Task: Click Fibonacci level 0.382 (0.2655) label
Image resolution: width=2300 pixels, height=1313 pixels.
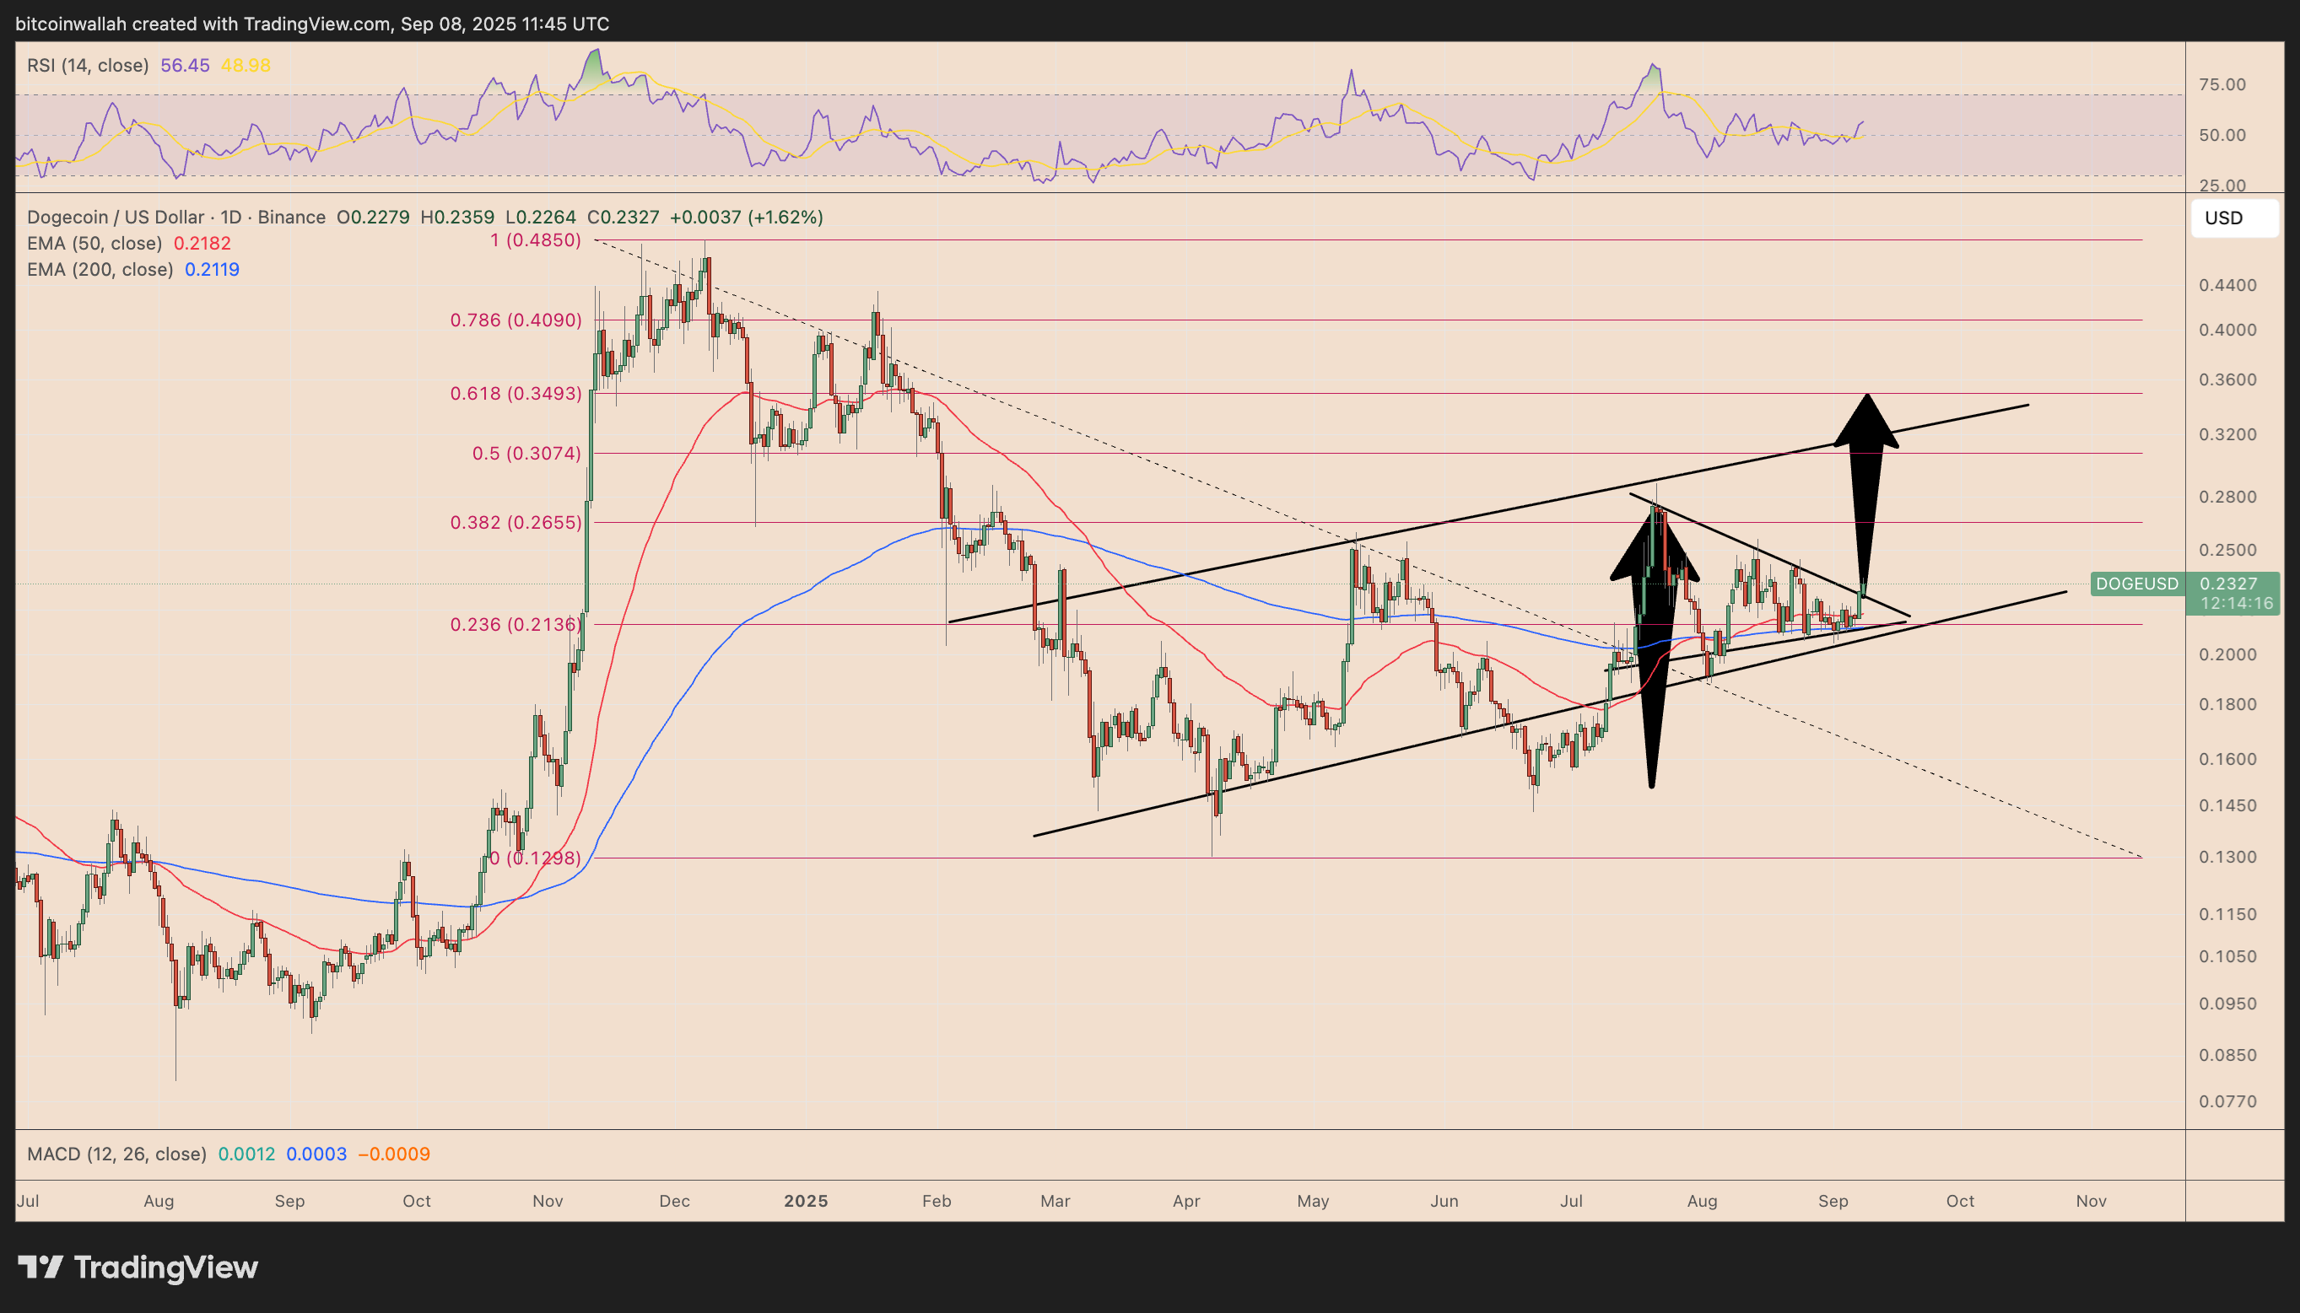Action: click(516, 523)
